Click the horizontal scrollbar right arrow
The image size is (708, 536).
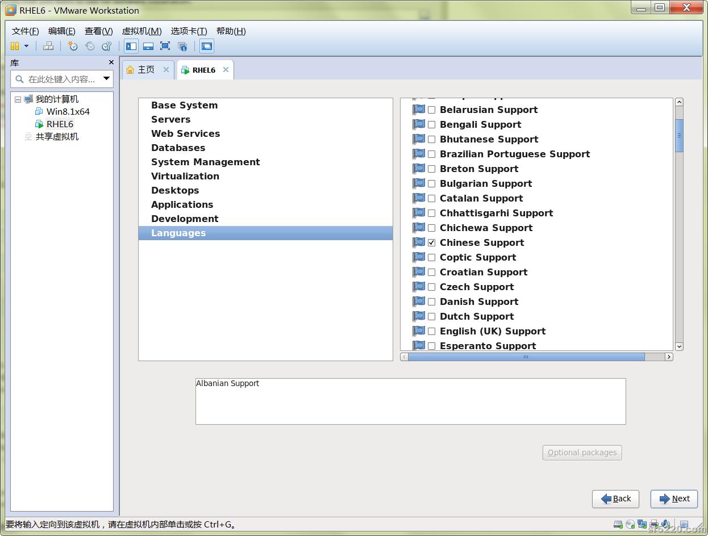pos(669,357)
